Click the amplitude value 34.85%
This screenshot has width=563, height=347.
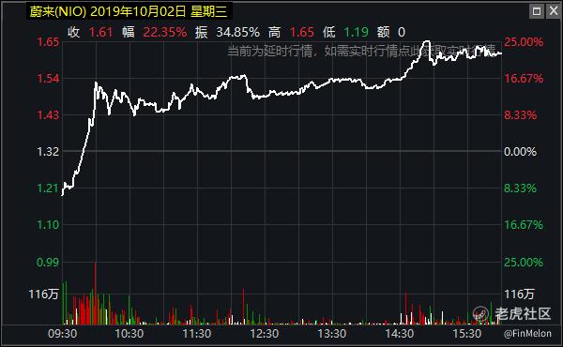237,32
